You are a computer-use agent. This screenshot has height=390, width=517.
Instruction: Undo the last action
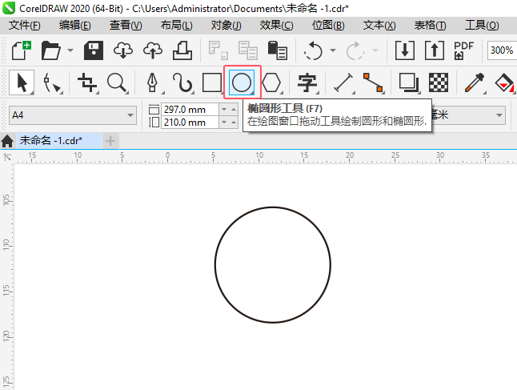313,50
